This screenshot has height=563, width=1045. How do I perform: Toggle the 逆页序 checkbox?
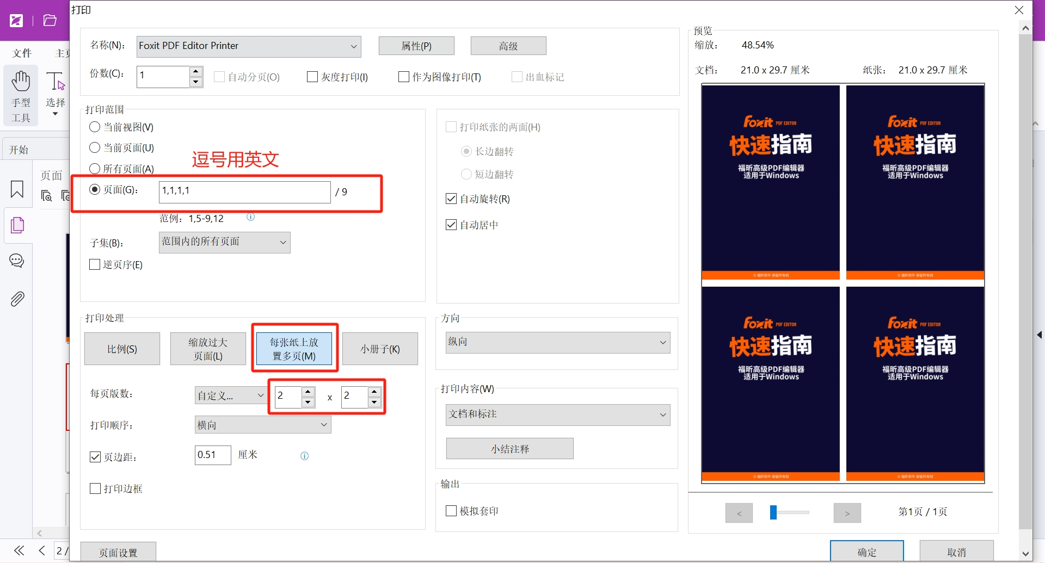pos(95,265)
